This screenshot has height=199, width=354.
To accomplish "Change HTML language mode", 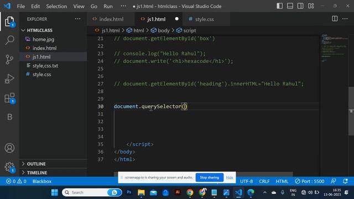I will 282,181.
